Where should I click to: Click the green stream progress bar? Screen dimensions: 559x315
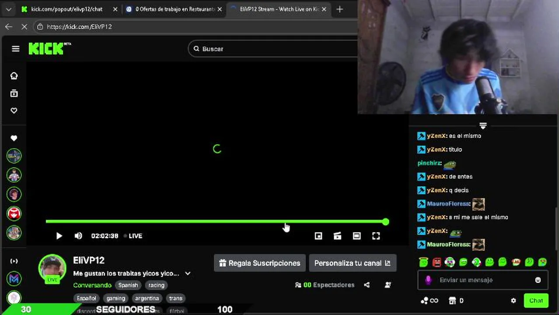(215, 222)
